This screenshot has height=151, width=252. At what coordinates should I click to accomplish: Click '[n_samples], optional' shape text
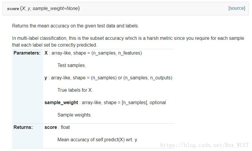[x=144, y=103]
